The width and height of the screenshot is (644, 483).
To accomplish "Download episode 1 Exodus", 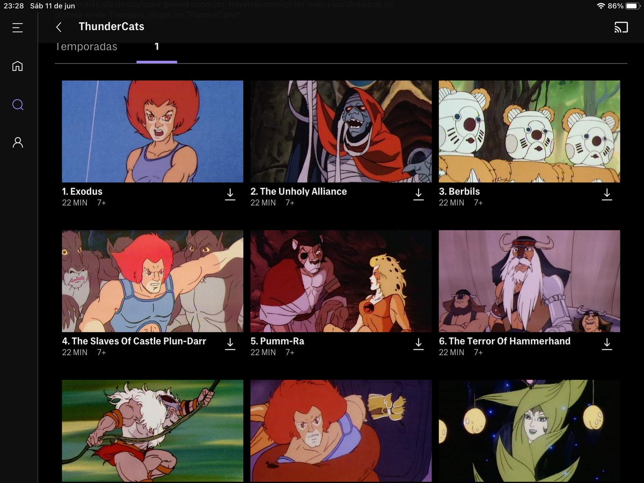I will tap(230, 195).
